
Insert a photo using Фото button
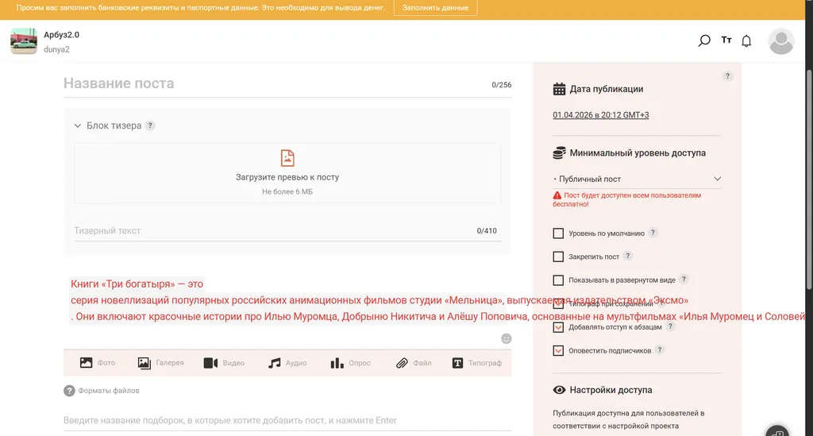[x=97, y=363]
